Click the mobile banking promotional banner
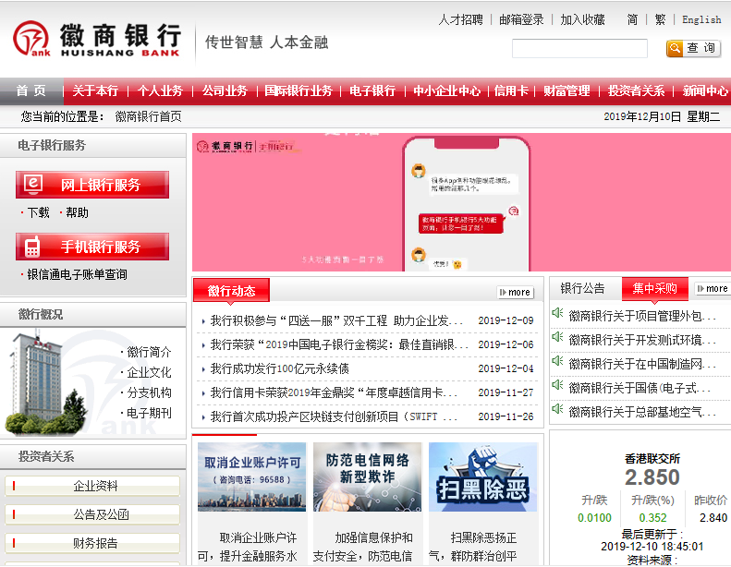 (x=461, y=202)
